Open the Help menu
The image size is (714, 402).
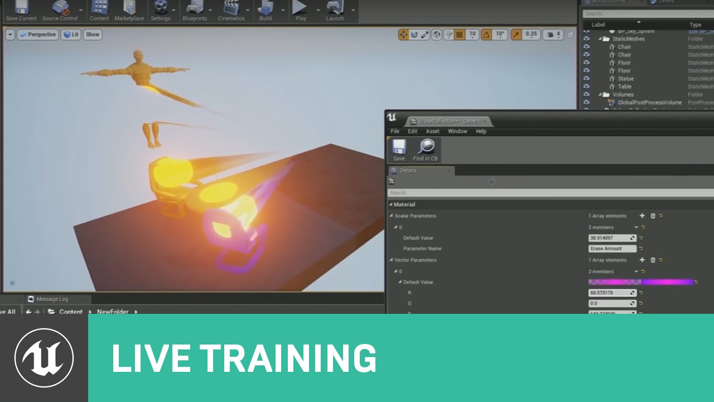coord(481,131)
